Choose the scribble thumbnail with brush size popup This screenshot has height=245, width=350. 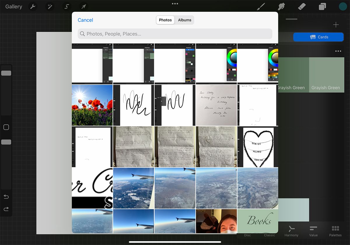(175, 105)
